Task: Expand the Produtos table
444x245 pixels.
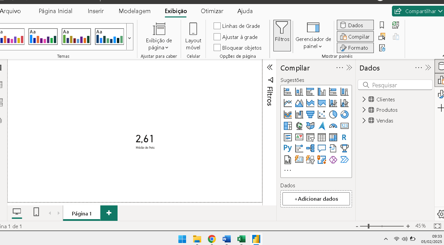Action: pyautogui.click(x=364, y=110)
